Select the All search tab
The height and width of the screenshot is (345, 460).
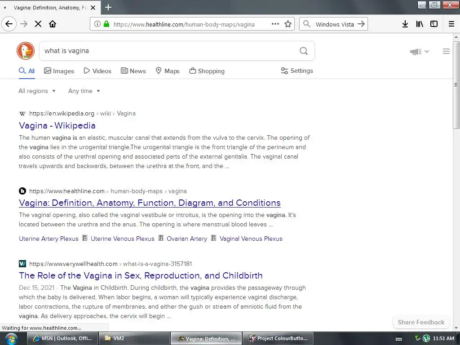click(27, 71)
